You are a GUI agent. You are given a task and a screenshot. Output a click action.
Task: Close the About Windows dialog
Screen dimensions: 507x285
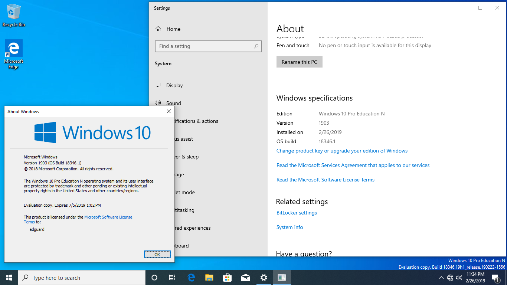(x=169, y=111)
